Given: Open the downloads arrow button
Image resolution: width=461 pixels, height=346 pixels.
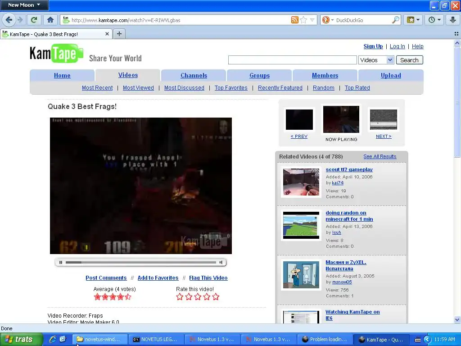Looking at the screenshot, I should coord(453,20).
